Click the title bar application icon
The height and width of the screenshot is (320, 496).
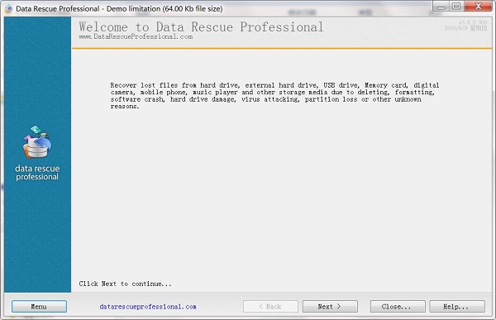coord(9,8)
